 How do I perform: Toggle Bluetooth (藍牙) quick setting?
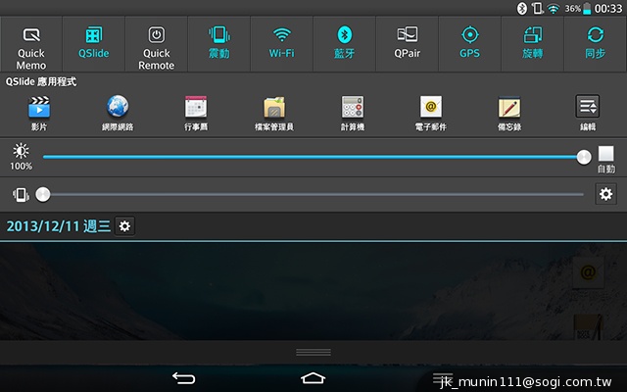pos(344,44)
